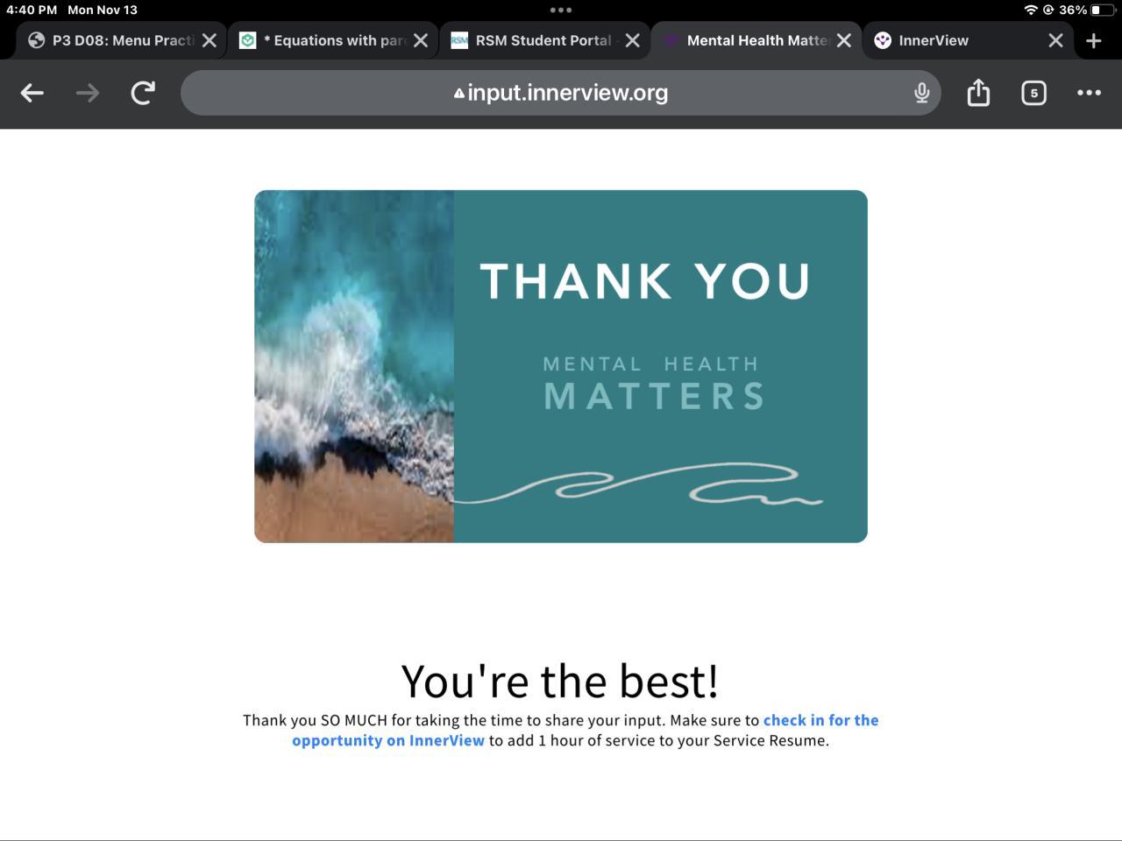Screen dimensions: 1122x841
Task: Tap the Wi-Fi status icon
Action: click(x=1031, y=10)
